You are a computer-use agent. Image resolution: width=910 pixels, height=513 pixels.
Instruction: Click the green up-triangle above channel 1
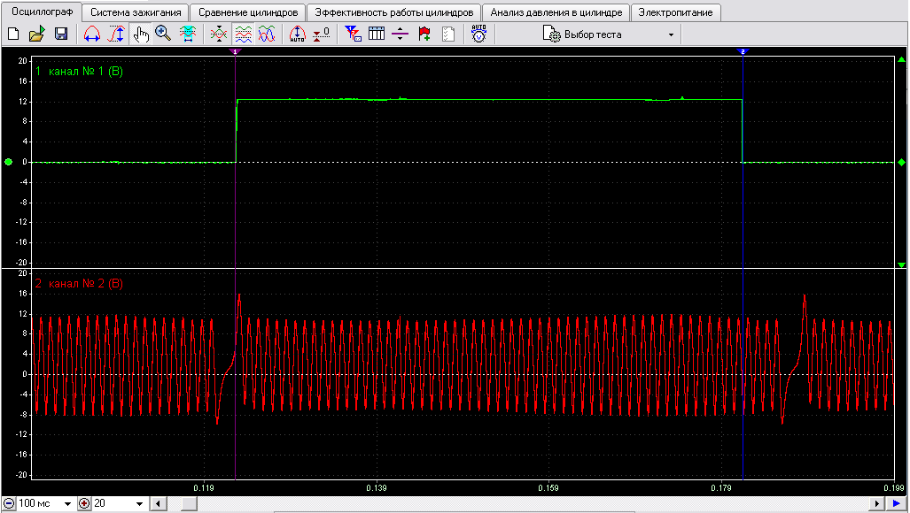click(x=901, y=59)
